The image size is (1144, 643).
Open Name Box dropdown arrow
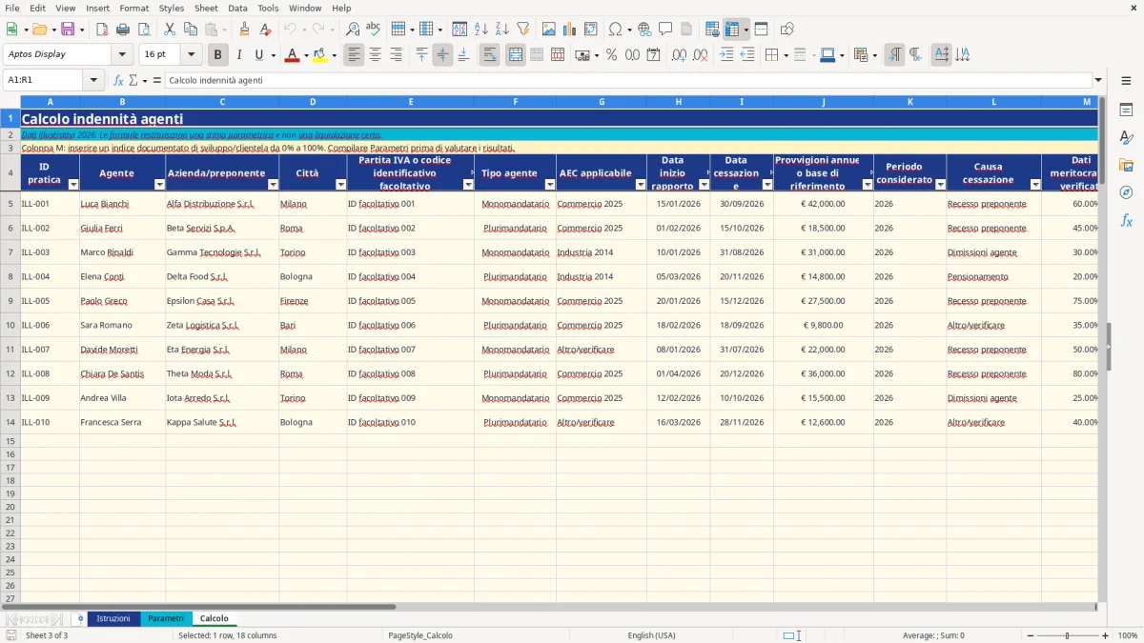click(93, 80)
